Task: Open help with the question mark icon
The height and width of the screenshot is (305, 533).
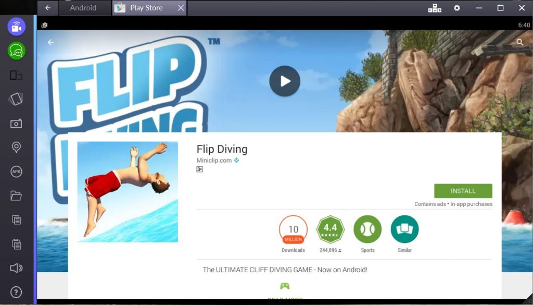Action: pyautogui.click(x=16, y=291)
